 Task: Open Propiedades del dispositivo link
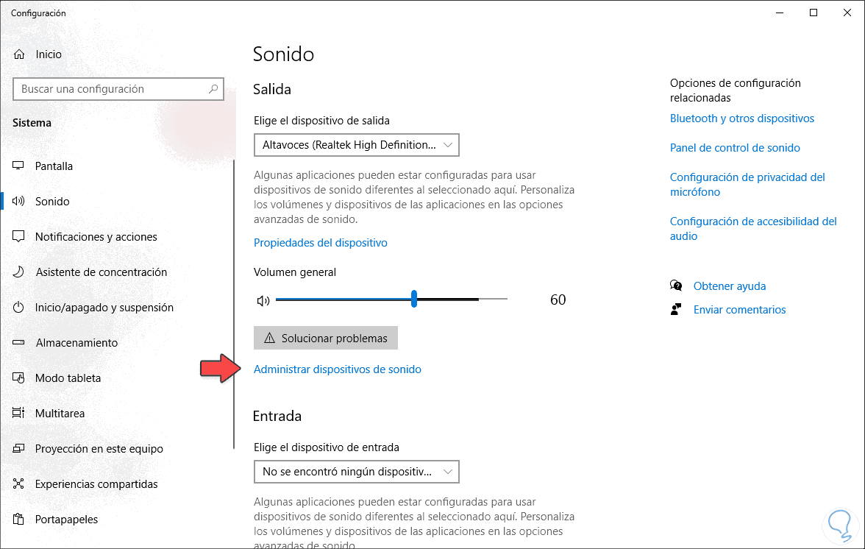click(320, 243)
